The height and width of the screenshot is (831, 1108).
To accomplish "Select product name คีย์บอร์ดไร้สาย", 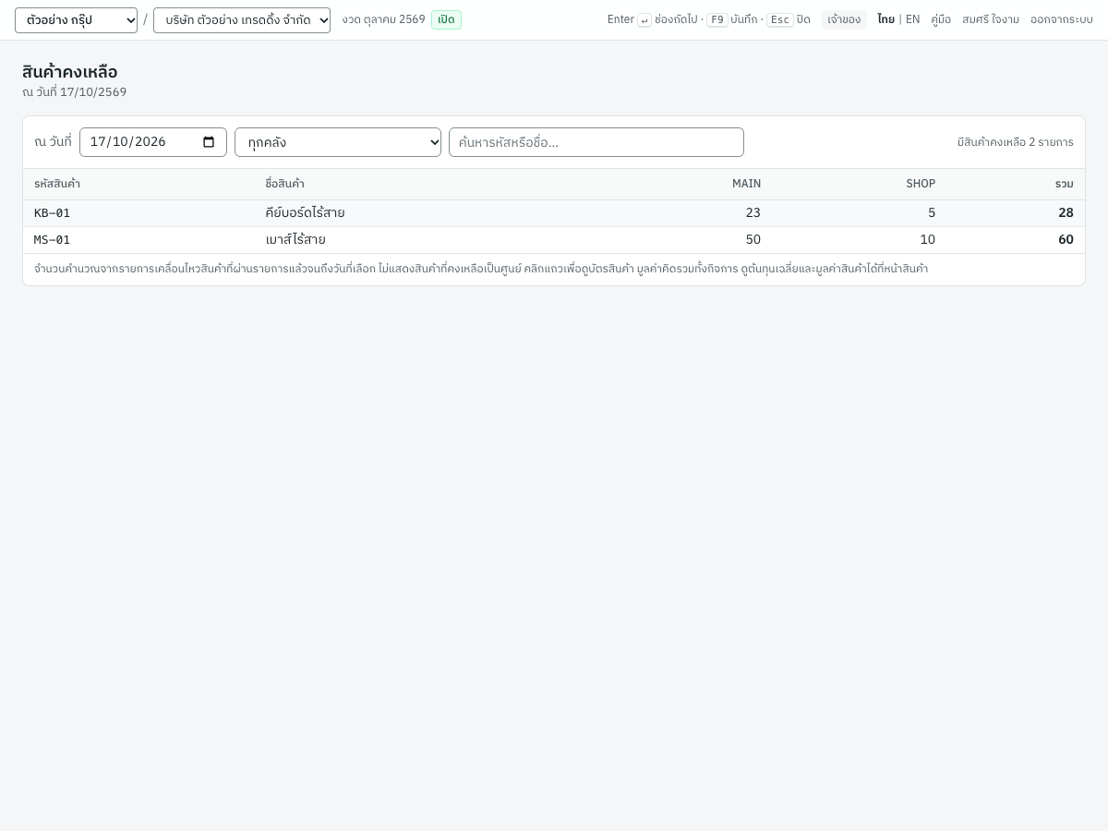I will pyautogui.click(x=305, y=213).
